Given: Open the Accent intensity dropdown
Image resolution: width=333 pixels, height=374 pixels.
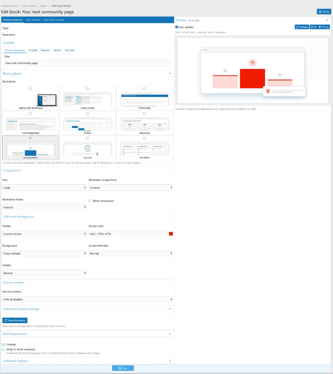Looking at the screenshot, I should click(x=131, y=253).
